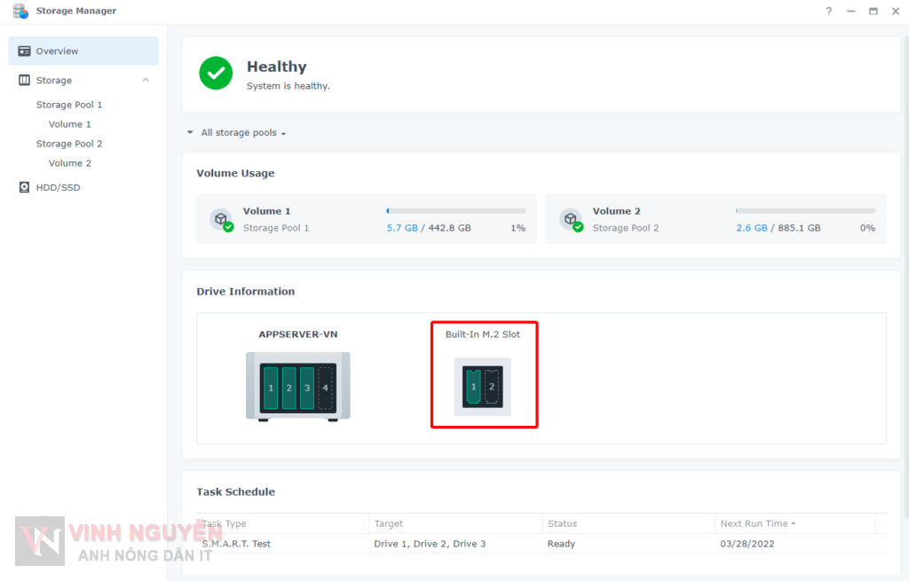Go to the Overview page
The height and width of the screenshot is (581, 909).
point(57,51)
